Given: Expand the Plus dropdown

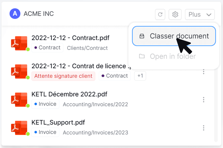Looking at the screenshot, I should [x=200, y=14].
